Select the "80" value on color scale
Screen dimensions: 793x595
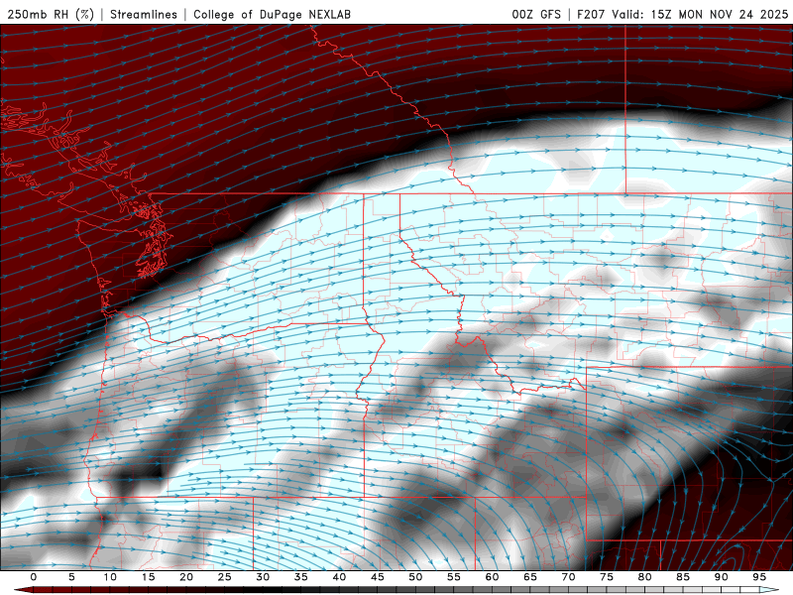pyautogui.click(x=644, y=577)
